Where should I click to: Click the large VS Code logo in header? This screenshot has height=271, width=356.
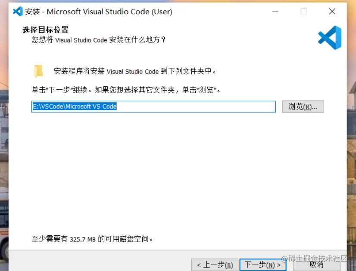[330, 37]
